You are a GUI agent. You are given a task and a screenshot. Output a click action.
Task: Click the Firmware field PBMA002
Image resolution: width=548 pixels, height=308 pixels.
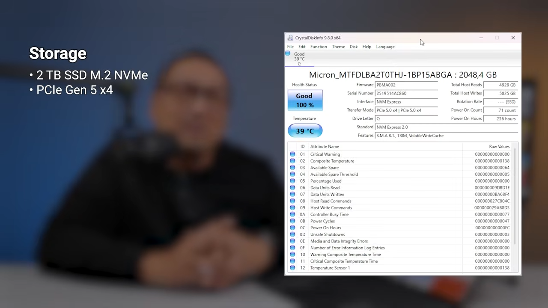(406, 85)
